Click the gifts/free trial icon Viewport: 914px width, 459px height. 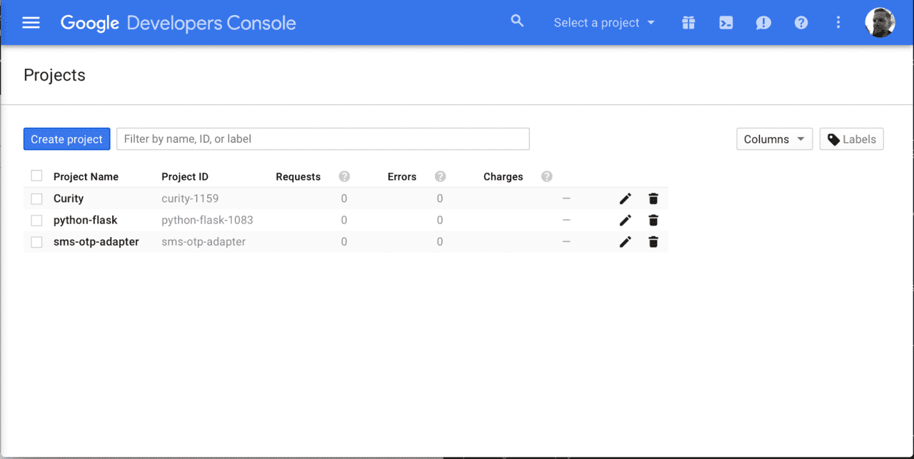click(688, 22)
